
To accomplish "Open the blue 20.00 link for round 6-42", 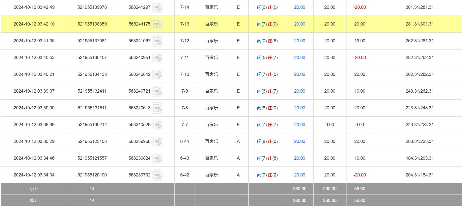I will (x=300, y=175).
